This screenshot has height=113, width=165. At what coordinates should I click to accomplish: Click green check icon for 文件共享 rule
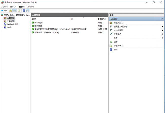[33, 26]
